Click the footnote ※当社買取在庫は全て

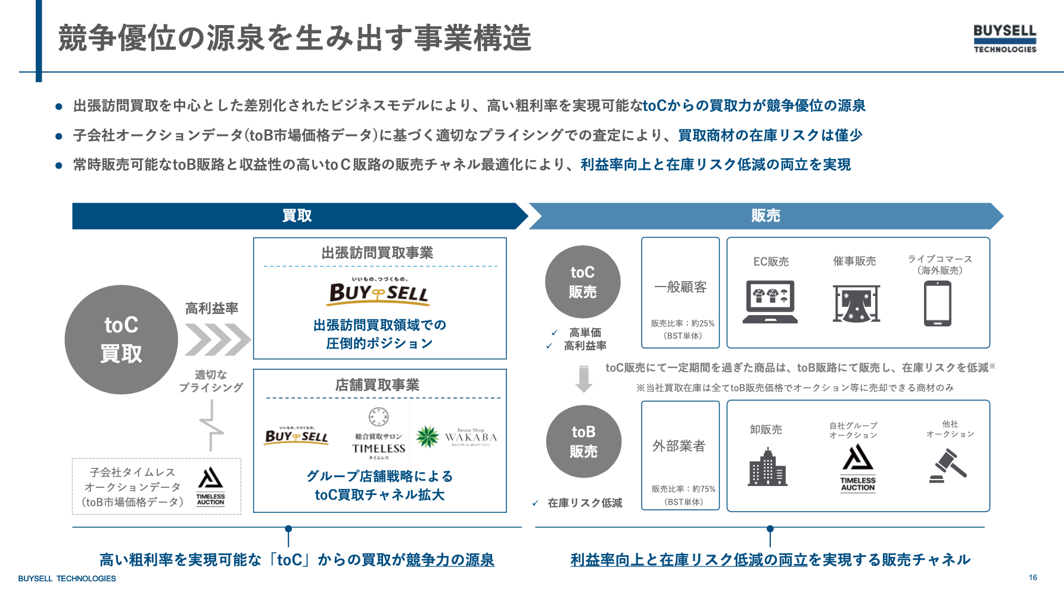[795, 388]
